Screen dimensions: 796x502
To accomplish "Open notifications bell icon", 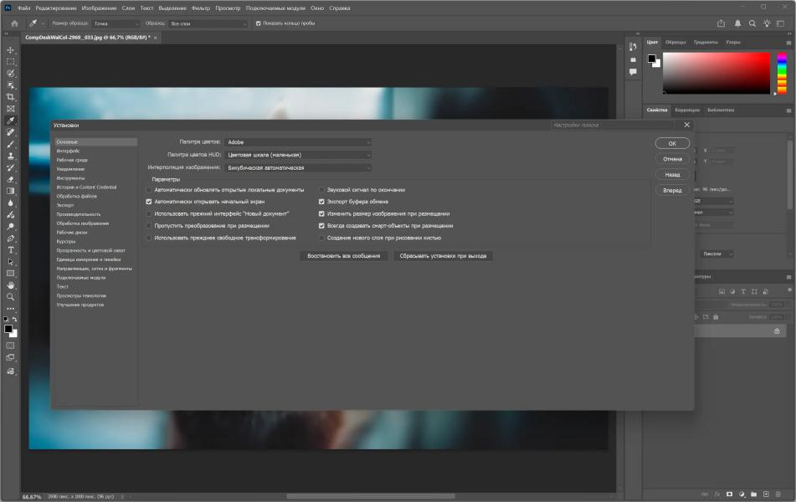I will coord(737,23).
